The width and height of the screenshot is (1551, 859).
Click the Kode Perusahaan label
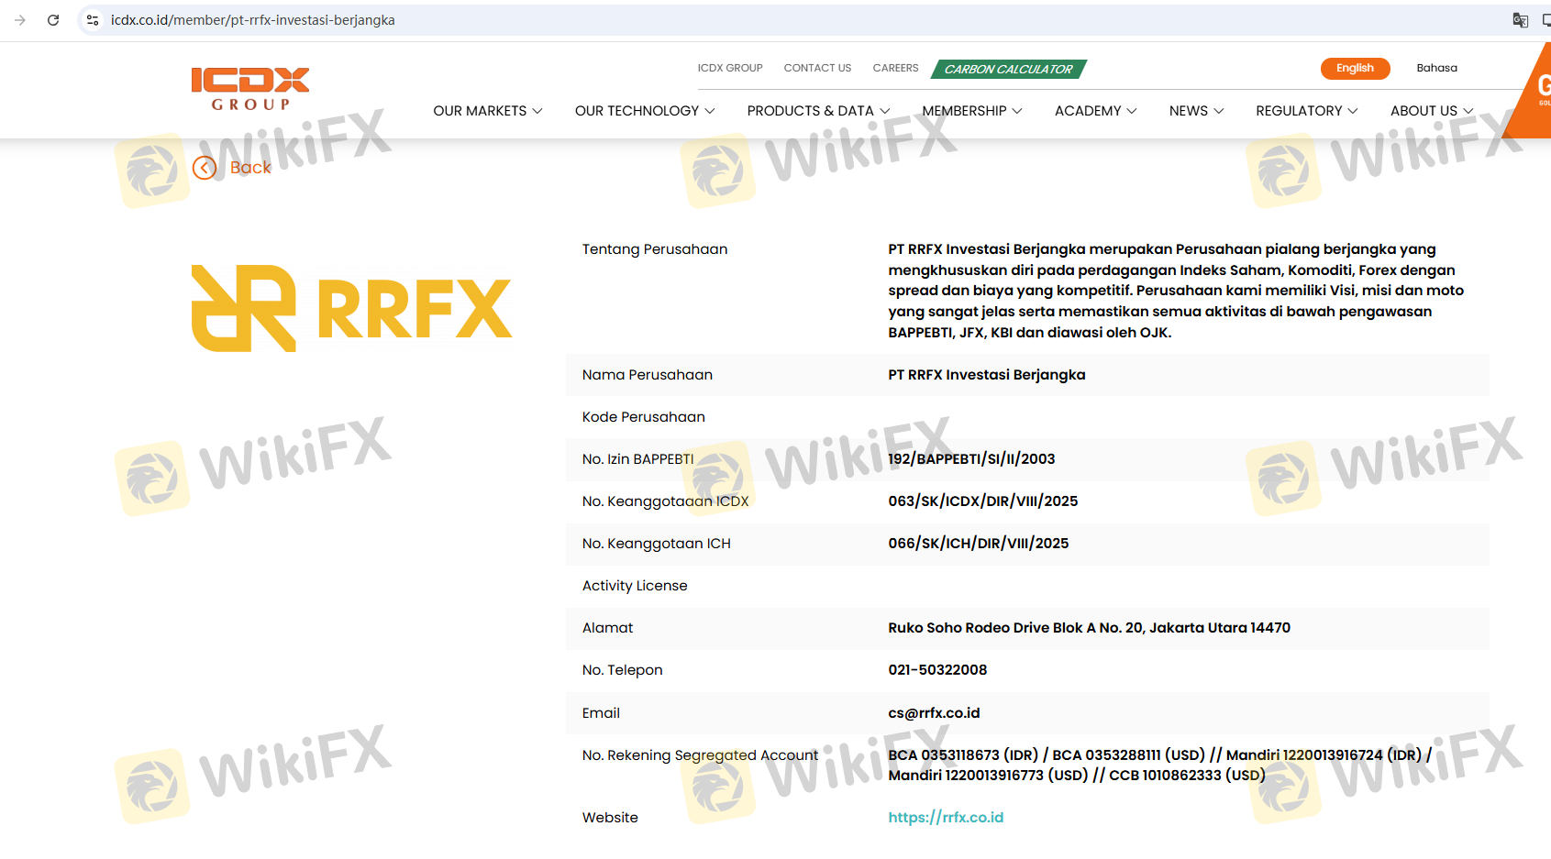pos(644,417)
